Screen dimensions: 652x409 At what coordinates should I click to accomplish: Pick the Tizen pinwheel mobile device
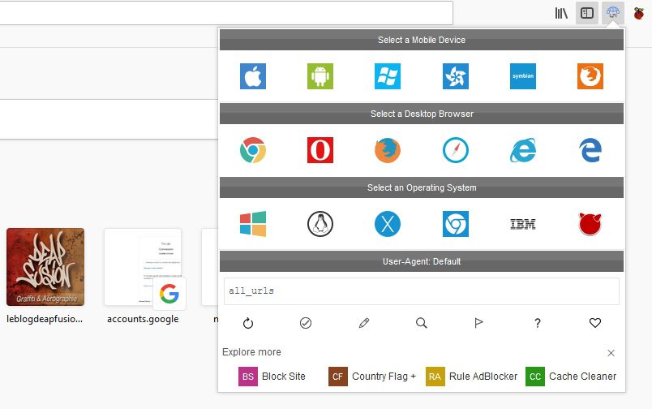click(456, 76)
